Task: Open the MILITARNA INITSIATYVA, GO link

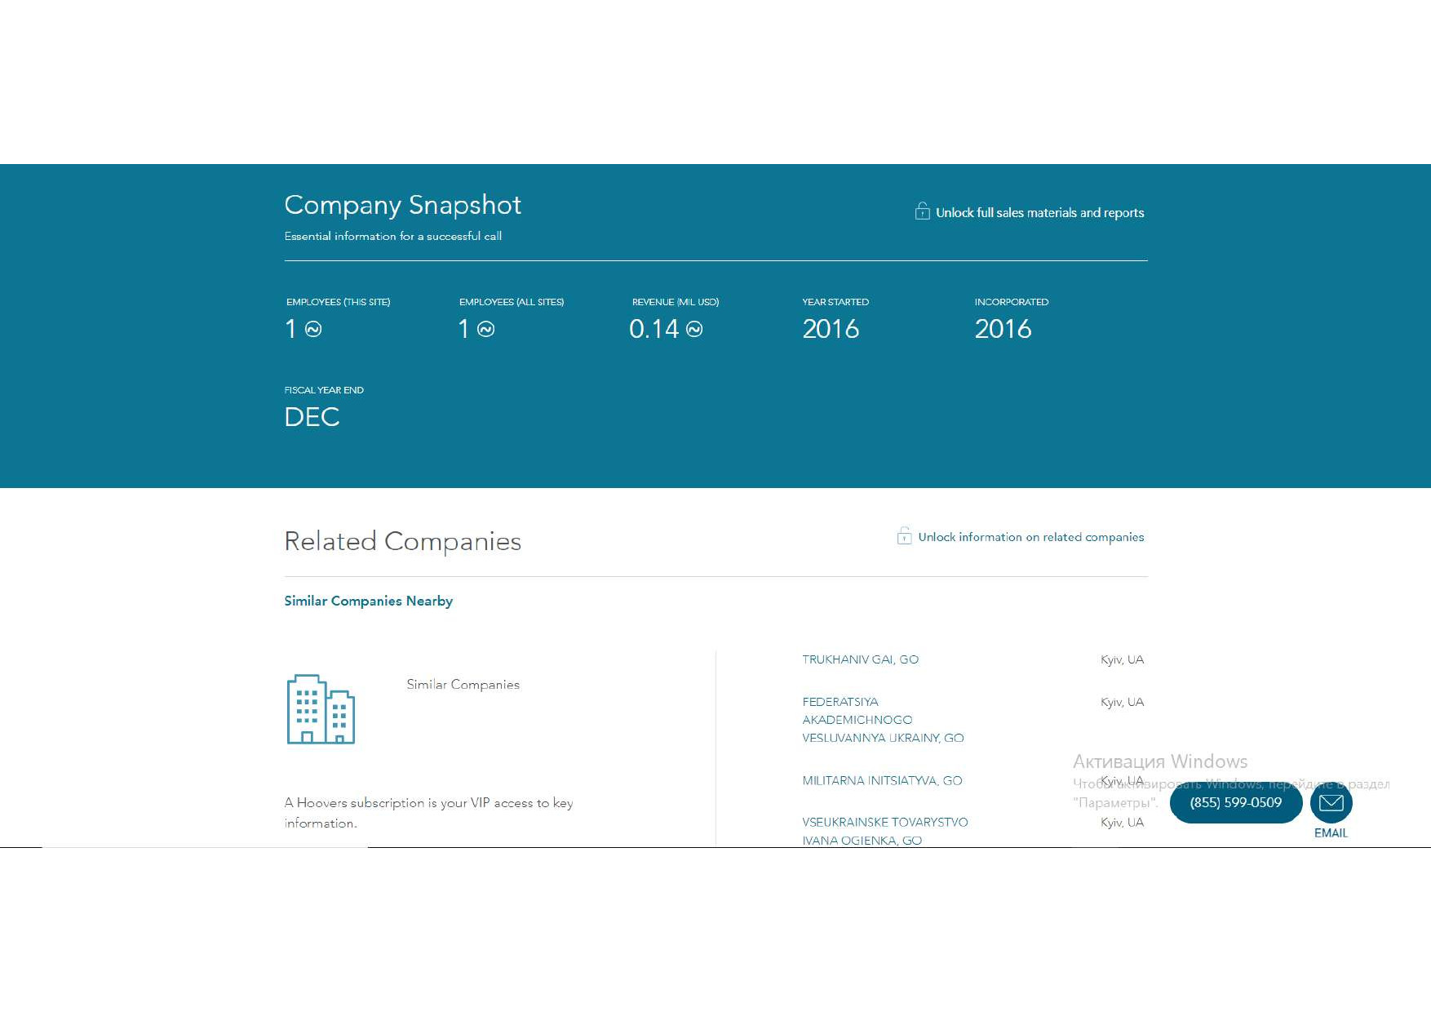Action: (882, 781)
